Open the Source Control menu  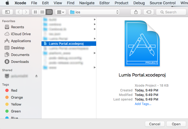pos(163,3)
